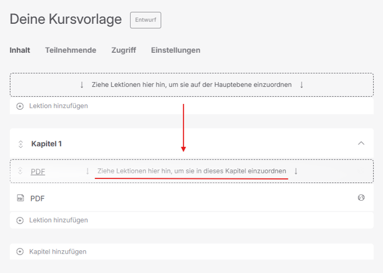Click the plus icon of Kapitel hinzufügen
The width and height of the screenshot is (383, 273).
[x=20, y=251]
